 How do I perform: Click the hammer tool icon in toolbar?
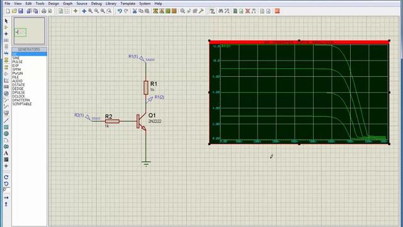click(x=201, y=11)
